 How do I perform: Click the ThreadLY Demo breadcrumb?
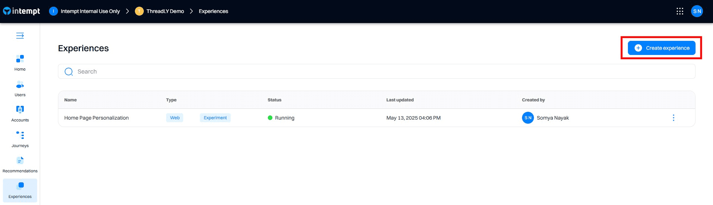[165, 11]
